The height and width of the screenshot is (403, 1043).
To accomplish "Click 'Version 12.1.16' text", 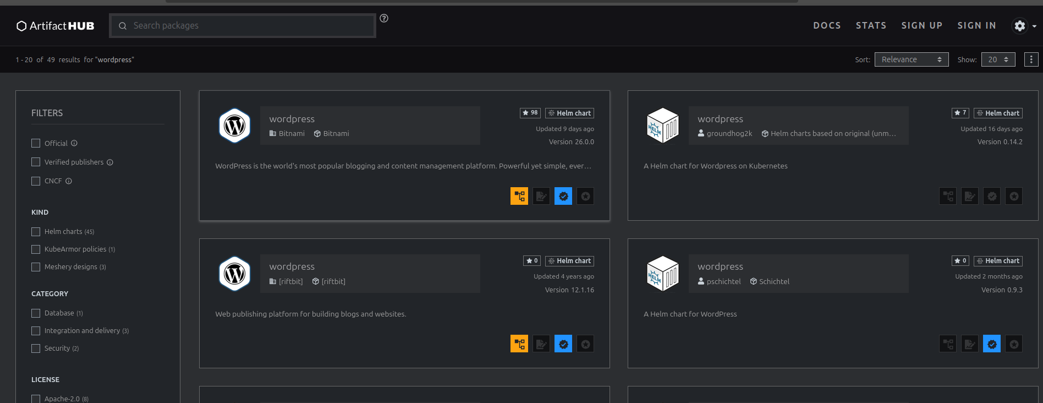I will (x=569, y=290).
